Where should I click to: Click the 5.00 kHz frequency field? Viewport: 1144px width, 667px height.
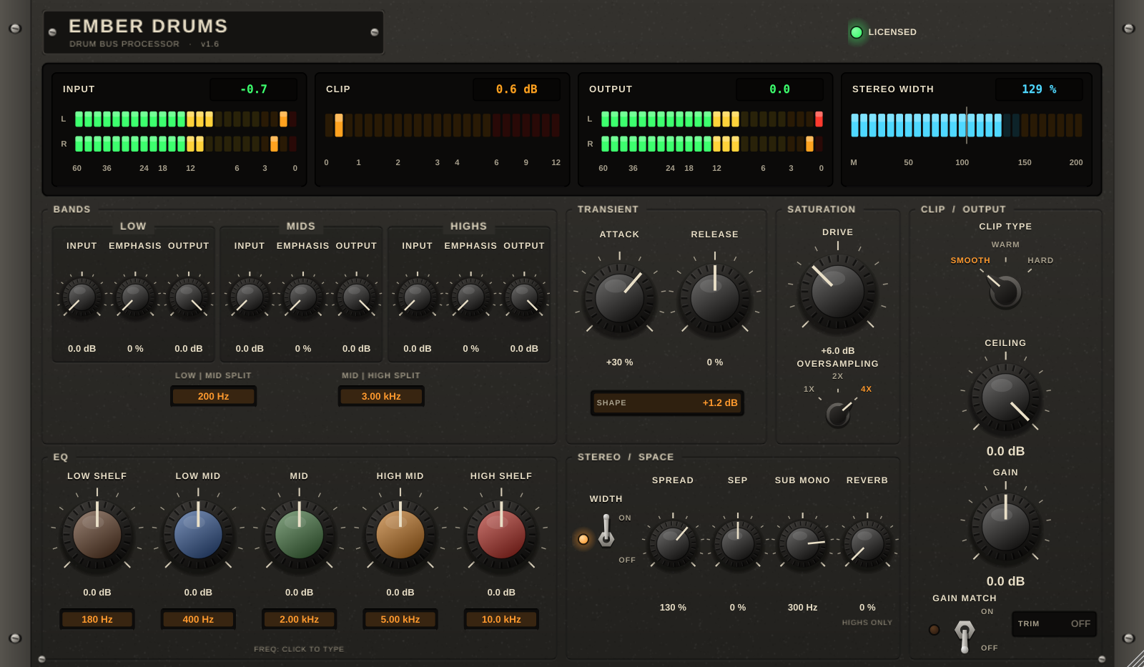pos(400,619)
